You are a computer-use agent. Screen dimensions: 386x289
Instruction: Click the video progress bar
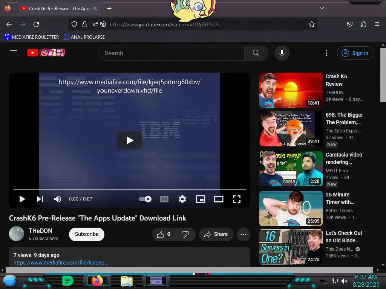click(130, 190)
